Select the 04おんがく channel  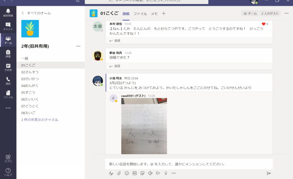click(51, 86)
